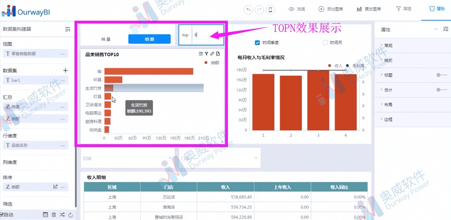451x220 pixels.
Task: Toggle the 标题 switch
Action: pyautogui.click(x=441, y=75)
